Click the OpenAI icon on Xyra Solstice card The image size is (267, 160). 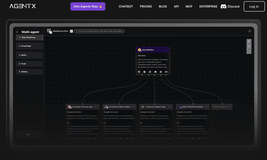click(x=139, y=72)
